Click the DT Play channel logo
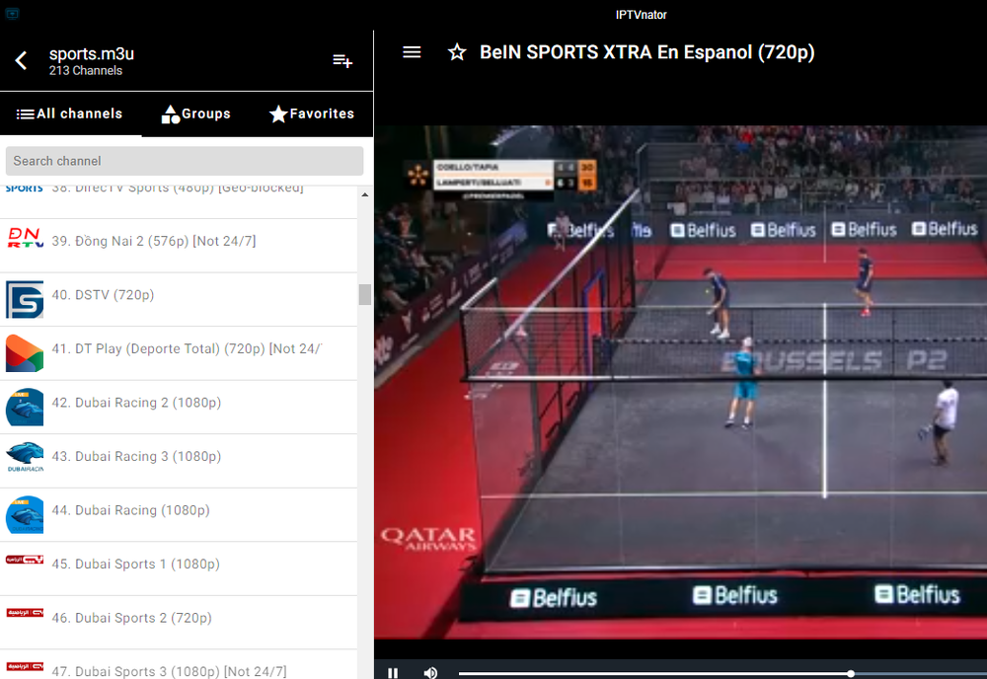Screen dimensions: 987x679 coord(25,352)
